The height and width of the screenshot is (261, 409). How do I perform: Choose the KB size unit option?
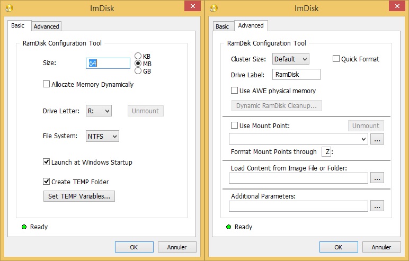[138, 56]
